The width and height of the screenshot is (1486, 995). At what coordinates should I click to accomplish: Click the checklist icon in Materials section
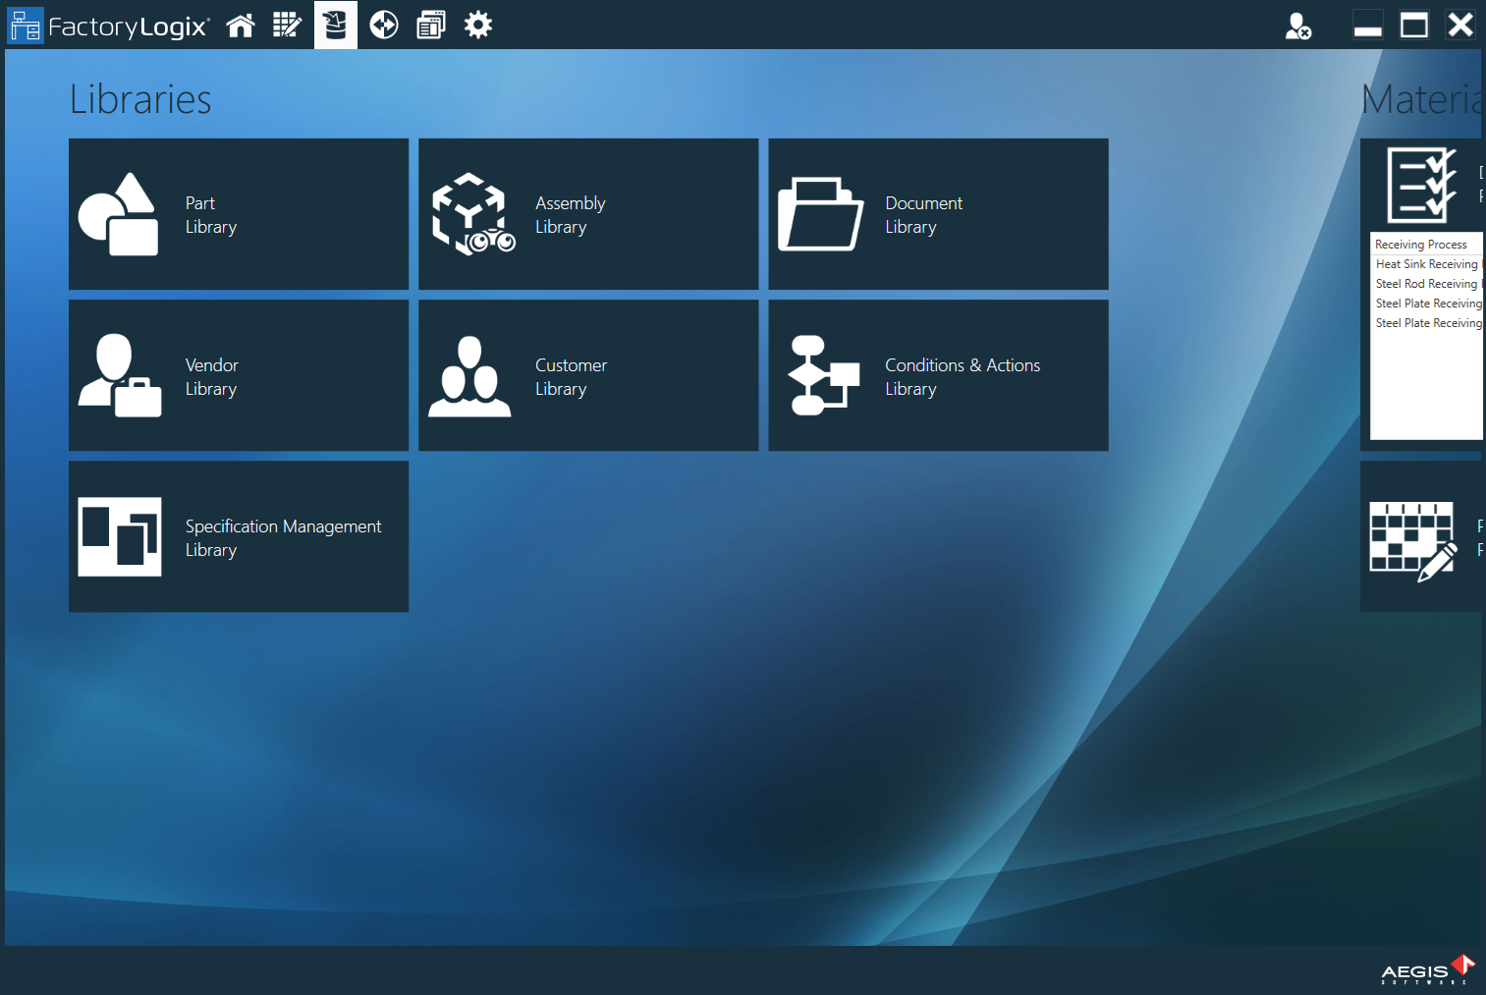click(x=1421, y=185)
